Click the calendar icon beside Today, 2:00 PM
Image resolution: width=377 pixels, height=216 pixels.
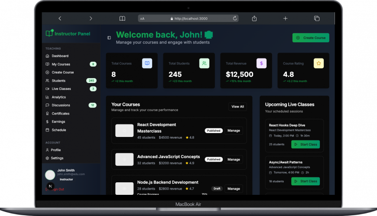[270, 136]
